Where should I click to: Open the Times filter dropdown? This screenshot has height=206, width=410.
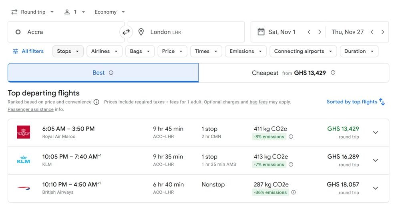tap(206, 51)
